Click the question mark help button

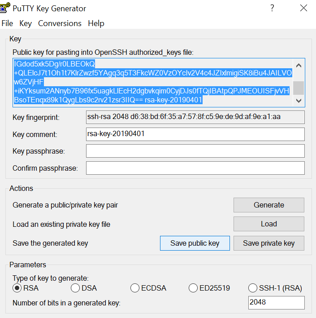(x=272, y=8)
